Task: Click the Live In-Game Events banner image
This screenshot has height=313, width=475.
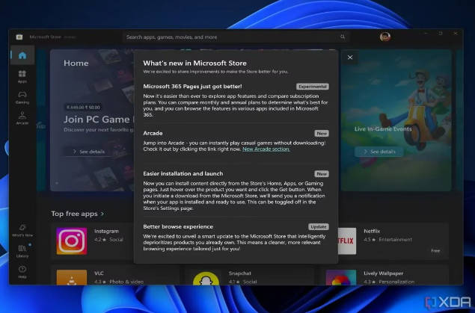Action: (x=396, y=120)
